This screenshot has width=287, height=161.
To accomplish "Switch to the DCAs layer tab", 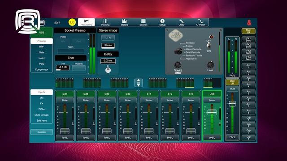I will click(x=42, y=109).
